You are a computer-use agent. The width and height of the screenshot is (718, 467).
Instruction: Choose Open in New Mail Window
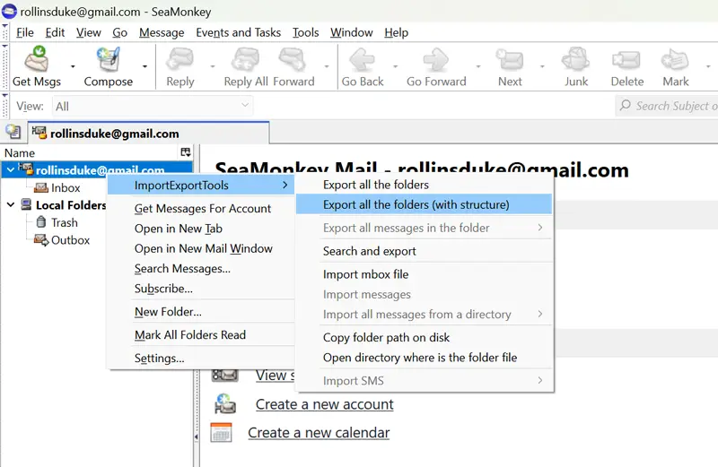(x=201, y=248)
